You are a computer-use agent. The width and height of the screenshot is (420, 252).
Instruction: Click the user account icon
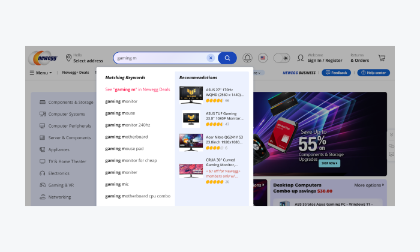[x=301, y=58]
